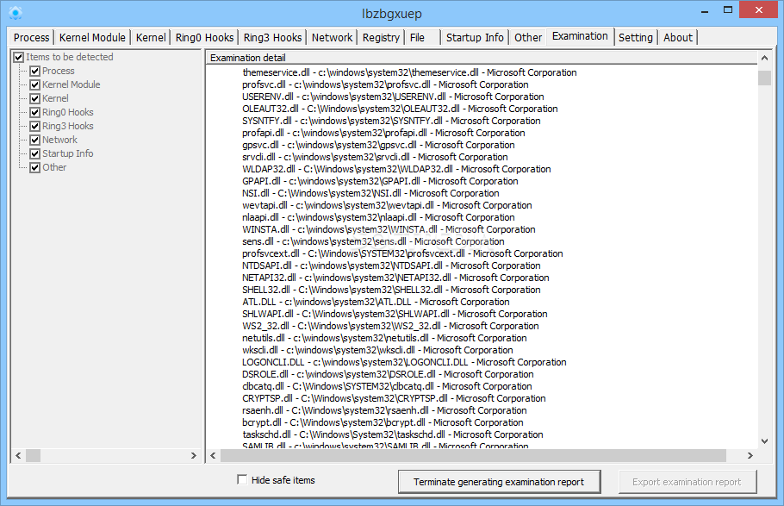Toggle the Items to be detected checkbox
This screenshot has width=784, height=506.
[x=18, y=57]
